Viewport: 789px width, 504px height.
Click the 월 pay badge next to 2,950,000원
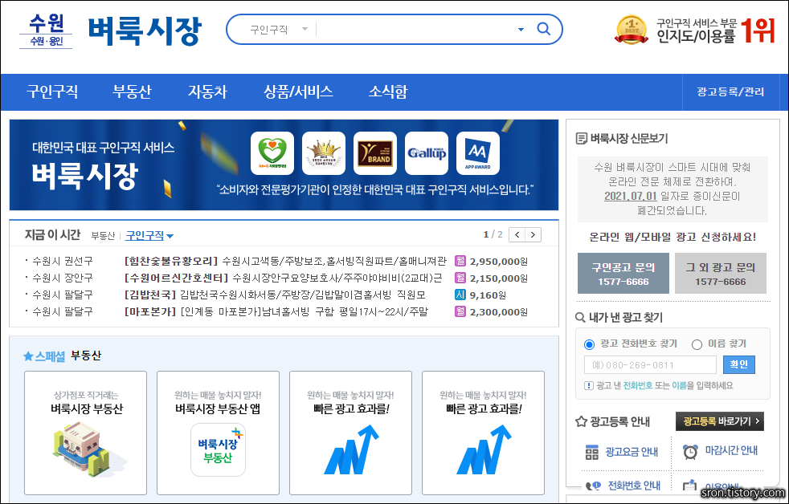tap(460, 262)
